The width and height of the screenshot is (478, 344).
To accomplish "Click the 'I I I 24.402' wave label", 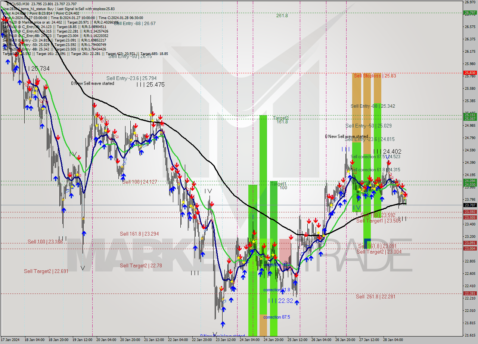I will (x=387, y=151).
